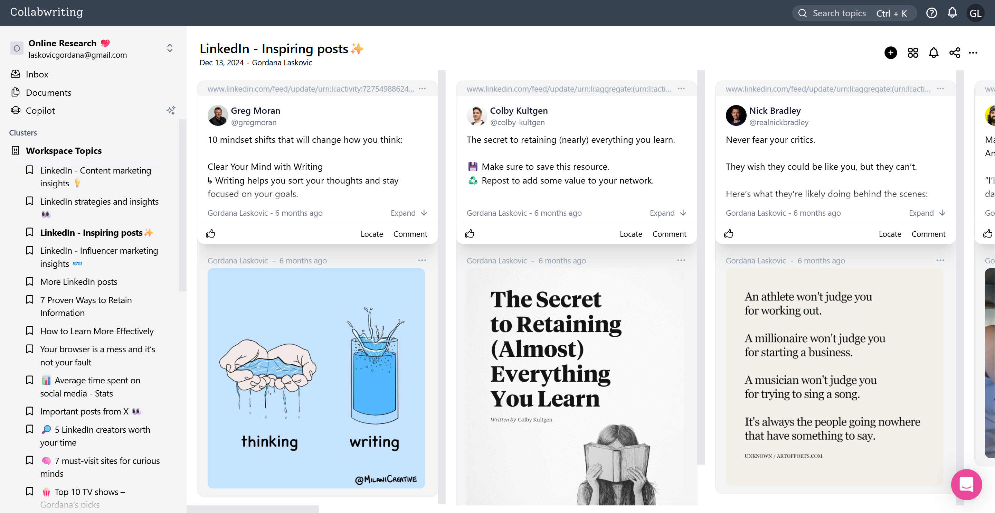Click horizontal scrollbar at bottom
This screenshot has width=995, height=513.
click(x=253, y=509)
